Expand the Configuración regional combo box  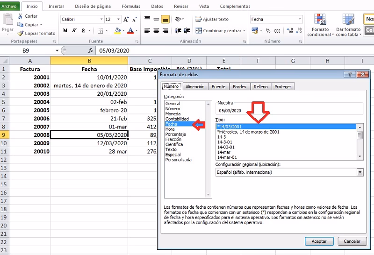point(360,172)
